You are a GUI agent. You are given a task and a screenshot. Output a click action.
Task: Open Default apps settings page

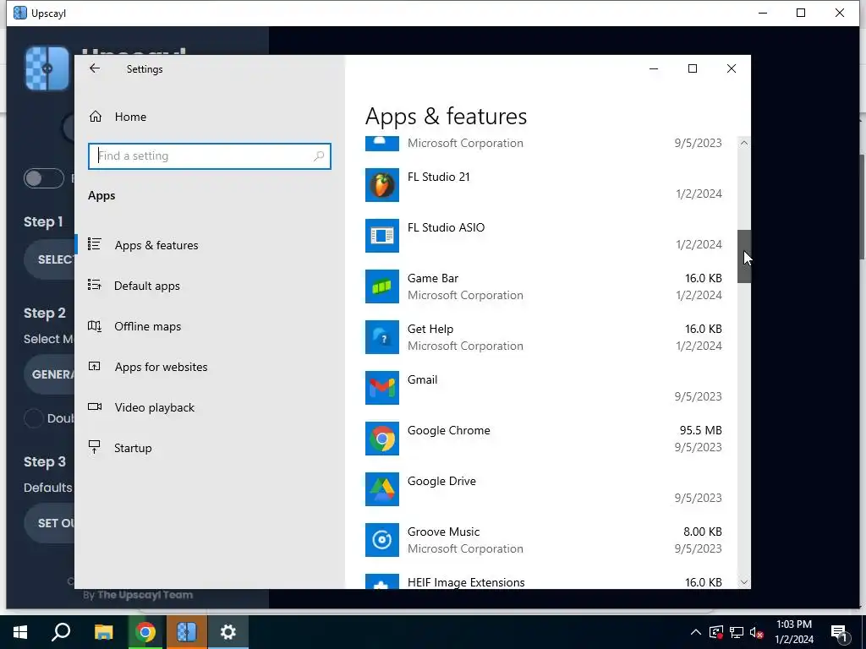pyautogui.click(x=147, y=286)
